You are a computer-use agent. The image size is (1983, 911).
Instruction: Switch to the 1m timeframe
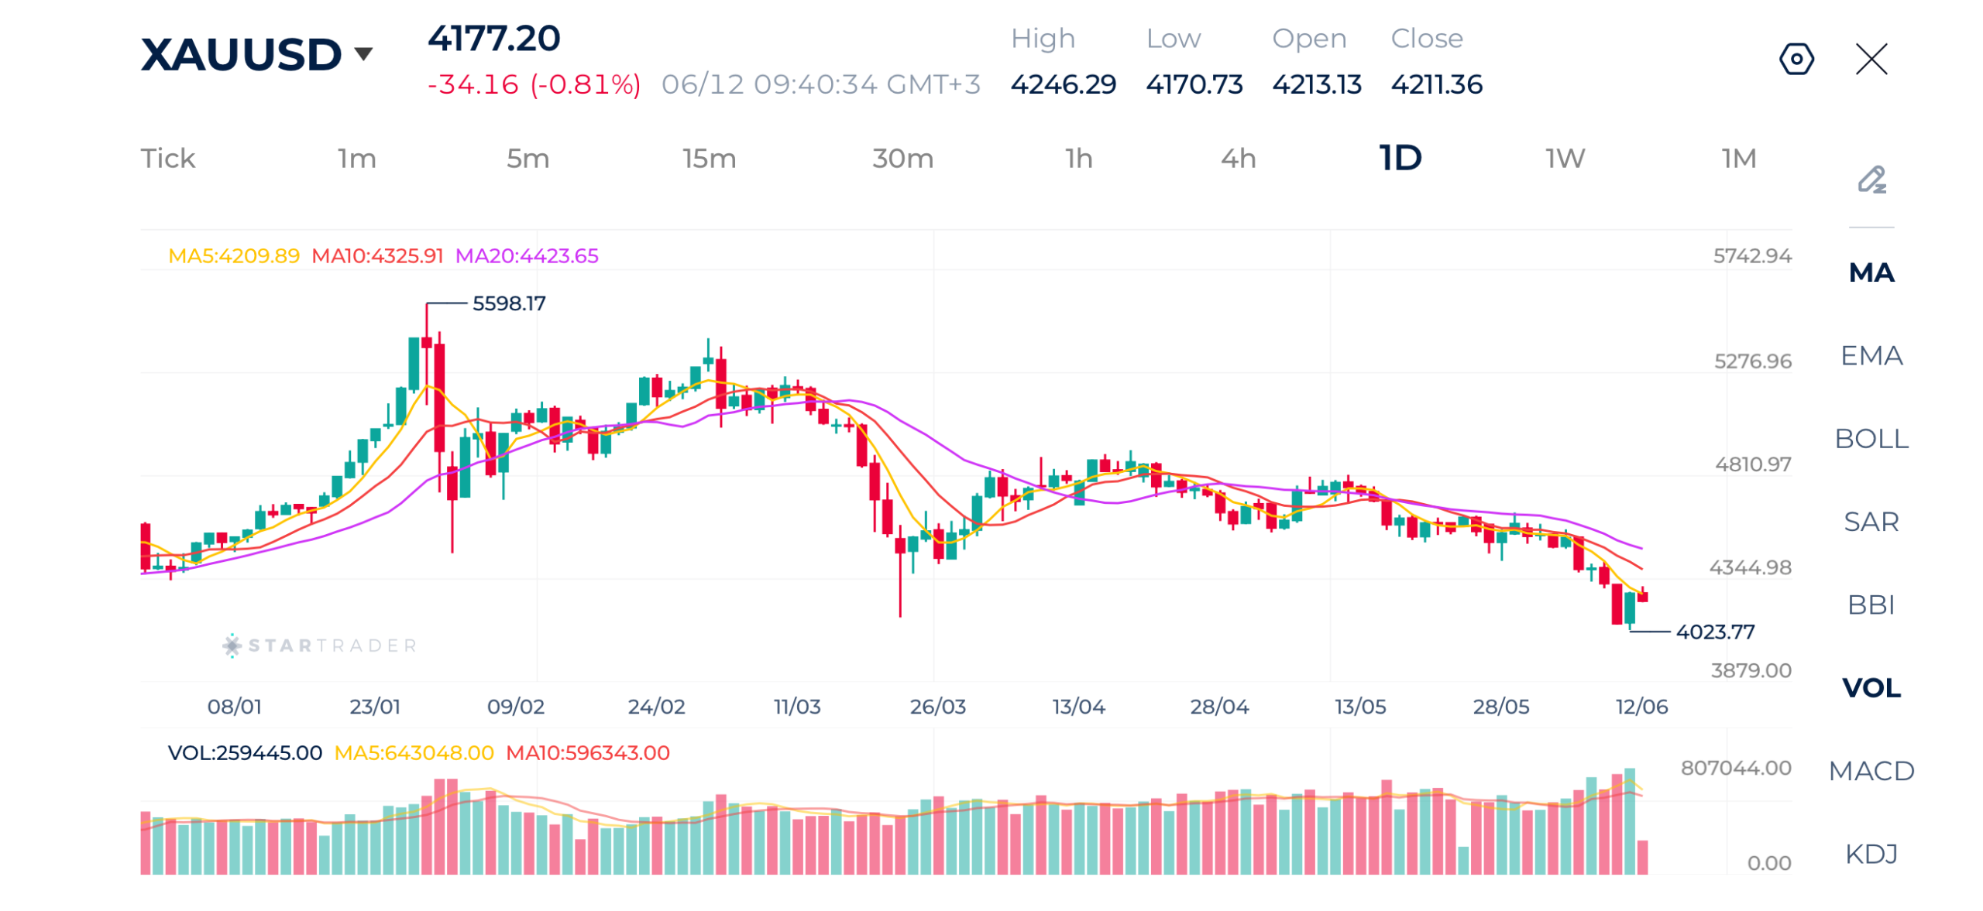click(x=356, y=159)
